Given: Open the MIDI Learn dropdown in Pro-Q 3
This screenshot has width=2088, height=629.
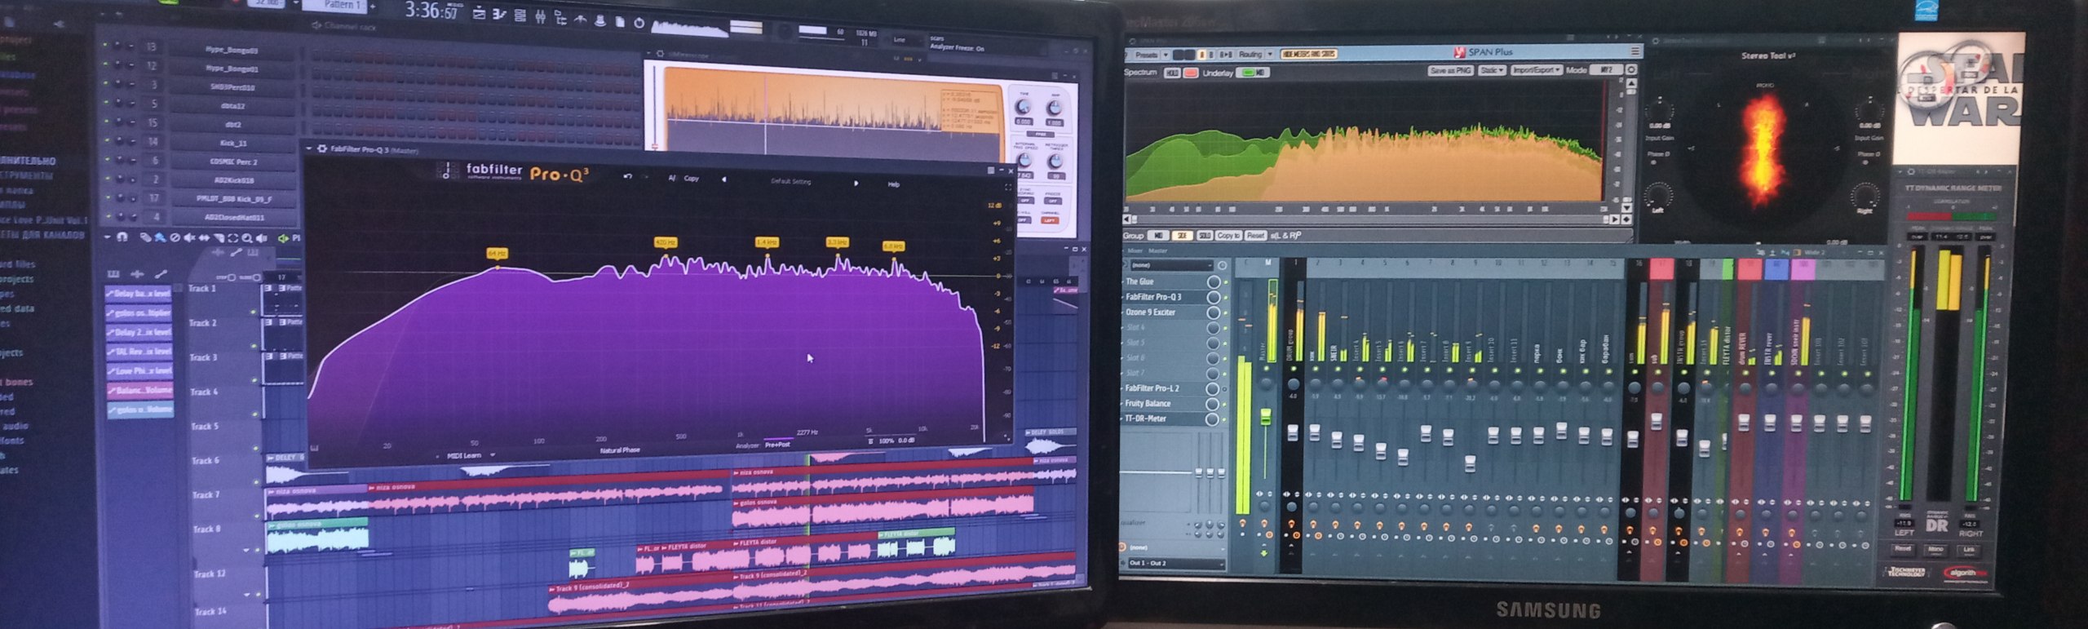Looking at the screenshot, I should tap(493, 454).
